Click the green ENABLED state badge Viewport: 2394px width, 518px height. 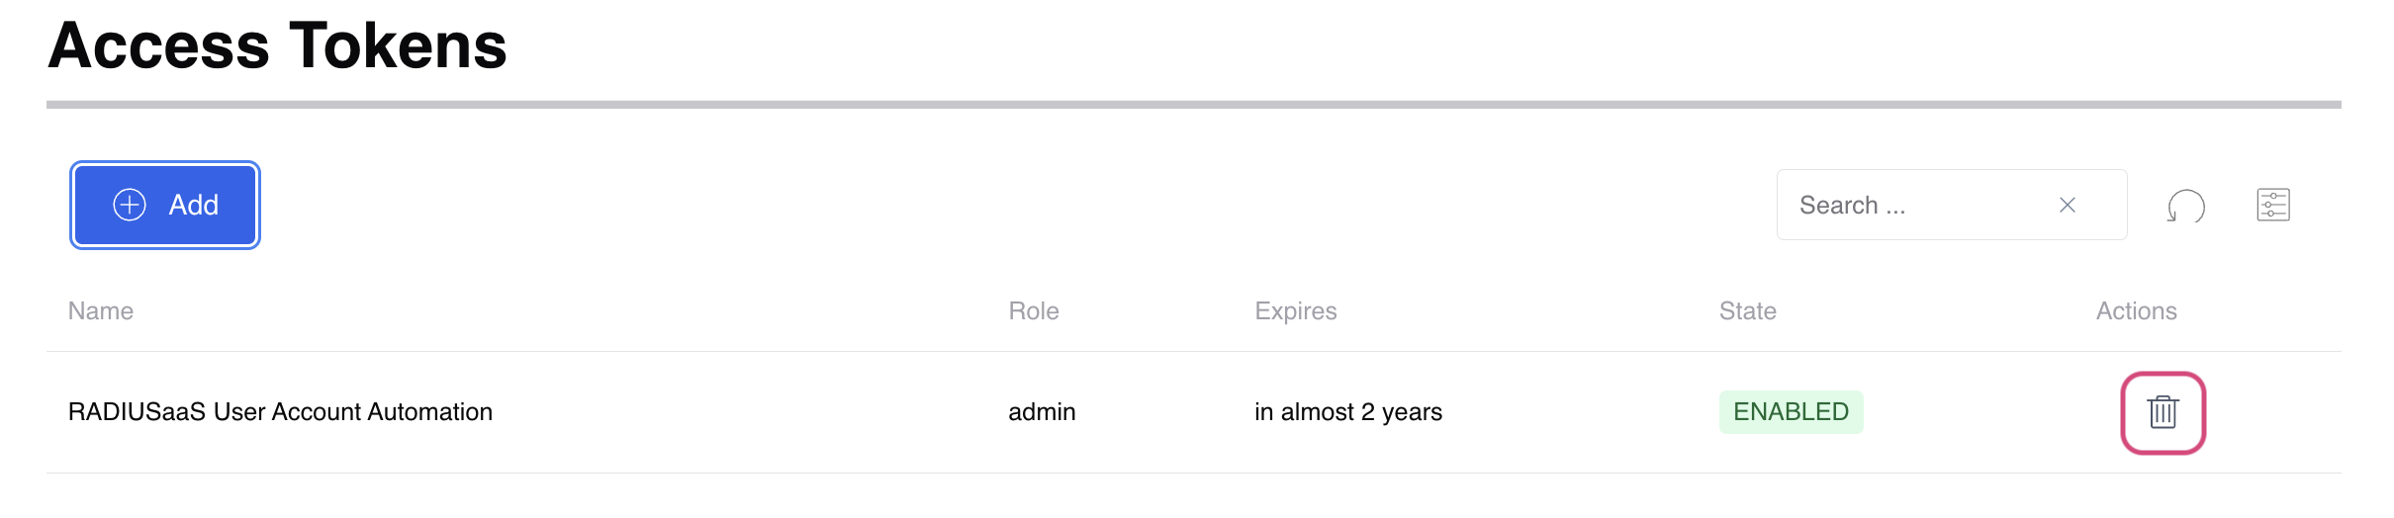click(x=1791, y=412)
